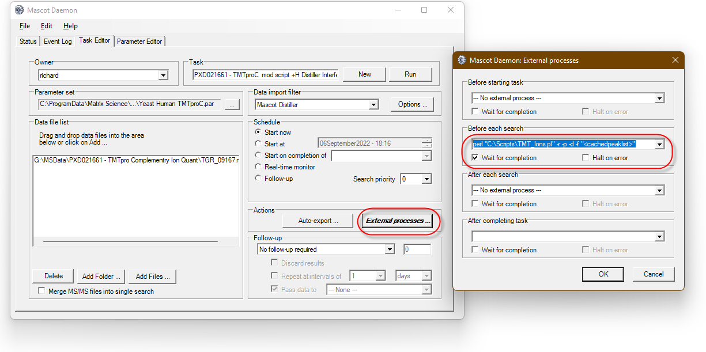Click the External processes dialog title icon

pyautogui.click(x=462, y=60)
